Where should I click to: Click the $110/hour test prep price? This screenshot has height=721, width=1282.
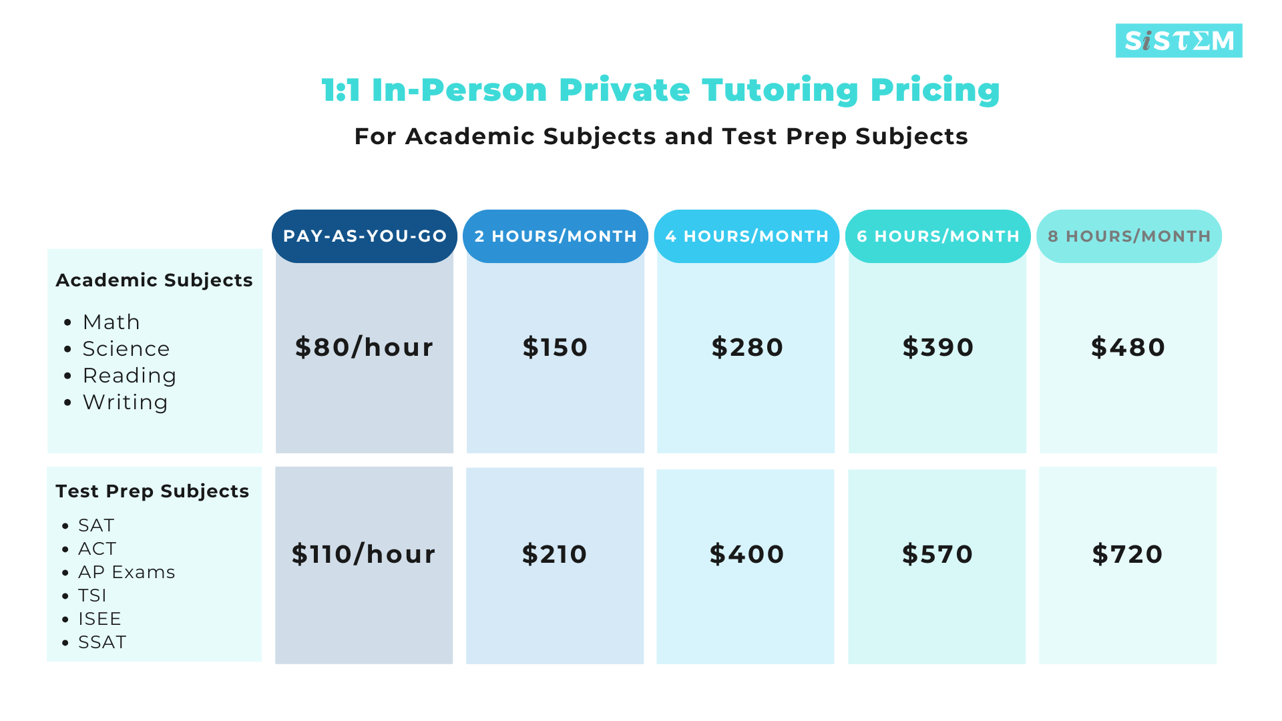coord(364,555)
